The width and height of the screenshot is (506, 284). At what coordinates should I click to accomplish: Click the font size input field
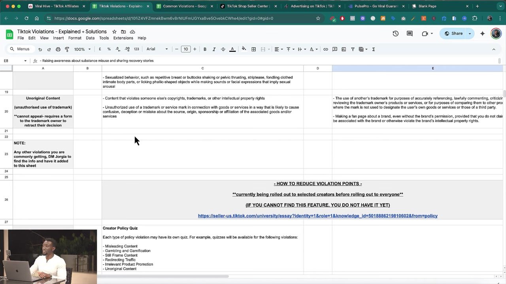click(x=186, y=49)
